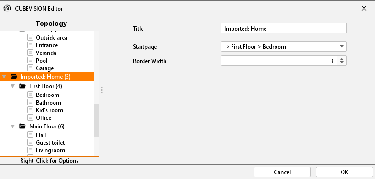The image size is (375, 179).
Task: Click the Guest toilet page icon
Action: pyautogui.click(x=30, y=142)
